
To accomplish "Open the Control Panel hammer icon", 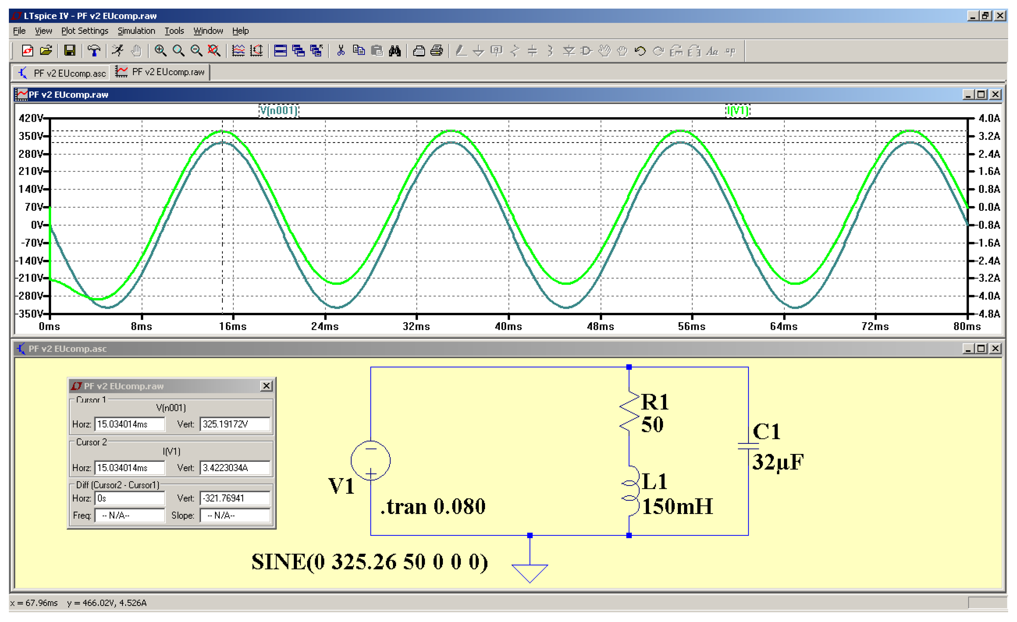I will coord(94,51).
